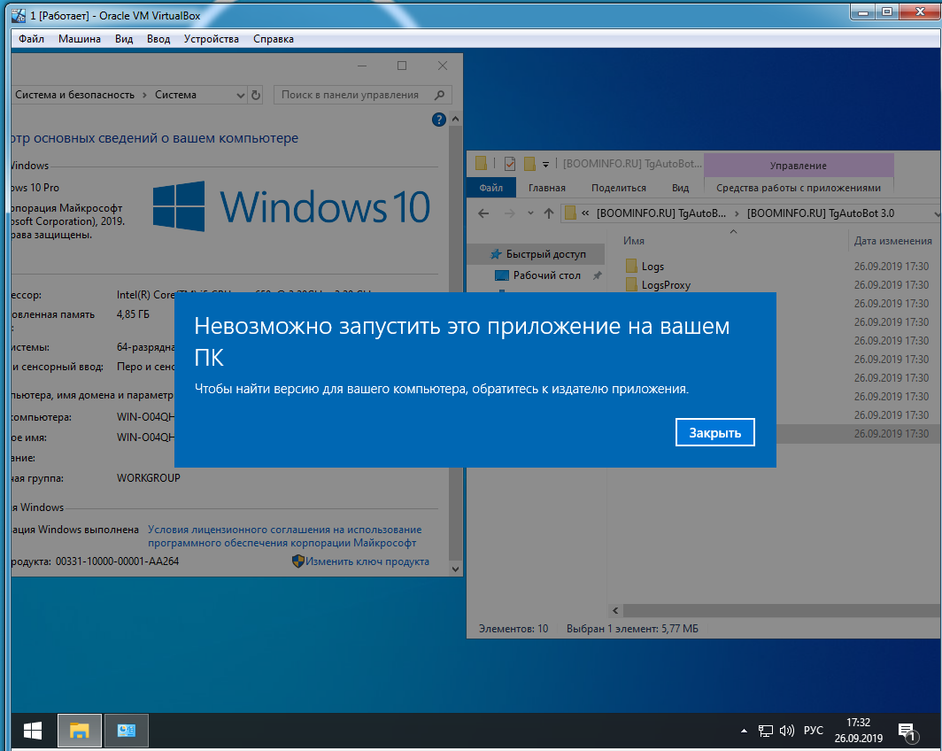Viewport: 942px width, 751px height.
Task: Sort files by the Имя column
Action: pos(633,241)
